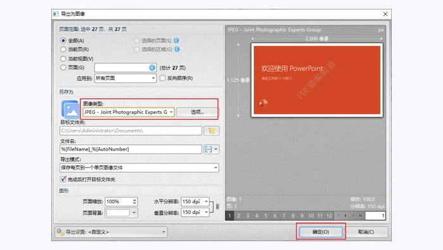Open the 水平分辨率 150 dpi dropdown
This screenshot has height=250, width=443.
pos(195,202)
